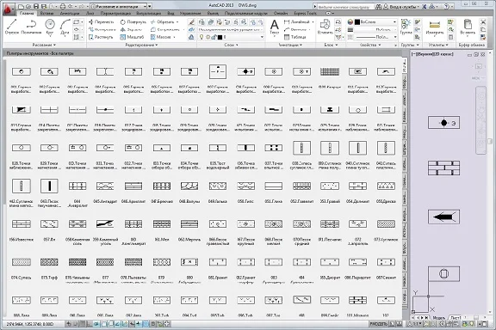This screenshot has width=496, height=330.
Task: Select the 075.Торф palette item
Action: 49,267
